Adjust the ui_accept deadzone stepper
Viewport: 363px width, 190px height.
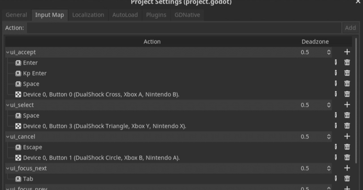[329, 52]
